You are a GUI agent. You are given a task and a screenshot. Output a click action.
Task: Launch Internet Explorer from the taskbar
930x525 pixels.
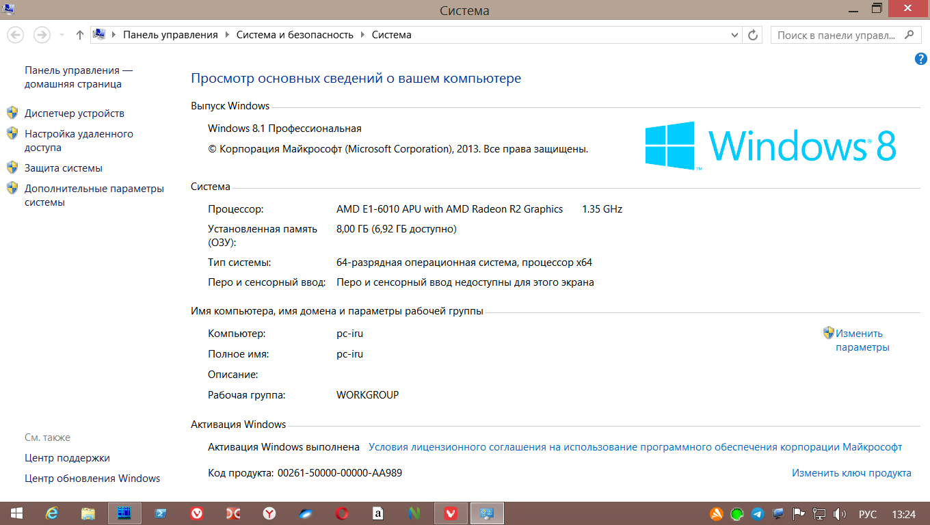coord(51,513)
